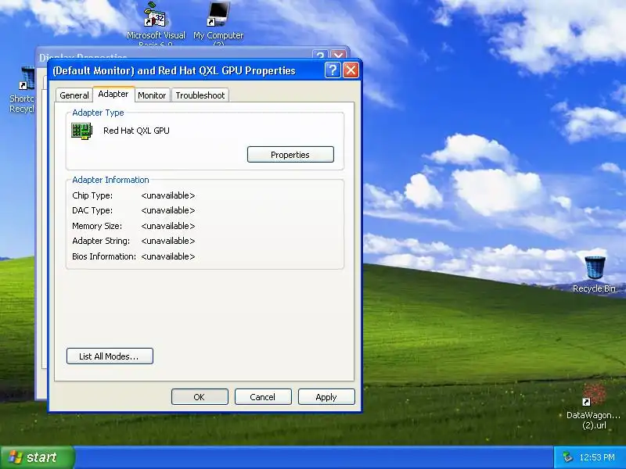Open the Start menu
Viewport: 626px width, 469px height.
(x=37, y=457)
